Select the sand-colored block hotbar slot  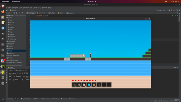[84, 85]
